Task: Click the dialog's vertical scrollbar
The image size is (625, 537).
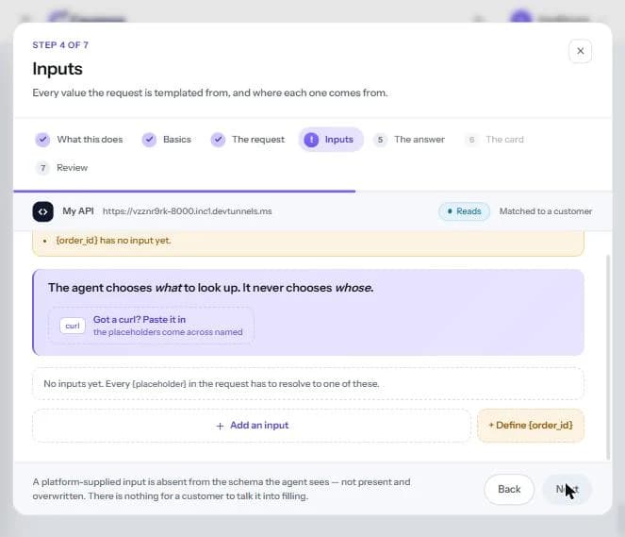Action: coord(608,357)
